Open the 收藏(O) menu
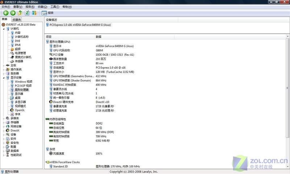Viewport: 290px width, 174px height. pos(42,7)
